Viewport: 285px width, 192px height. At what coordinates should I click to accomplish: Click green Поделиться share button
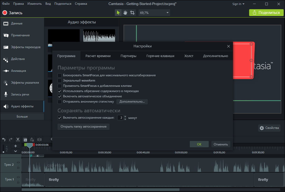(x=266, y=13)
